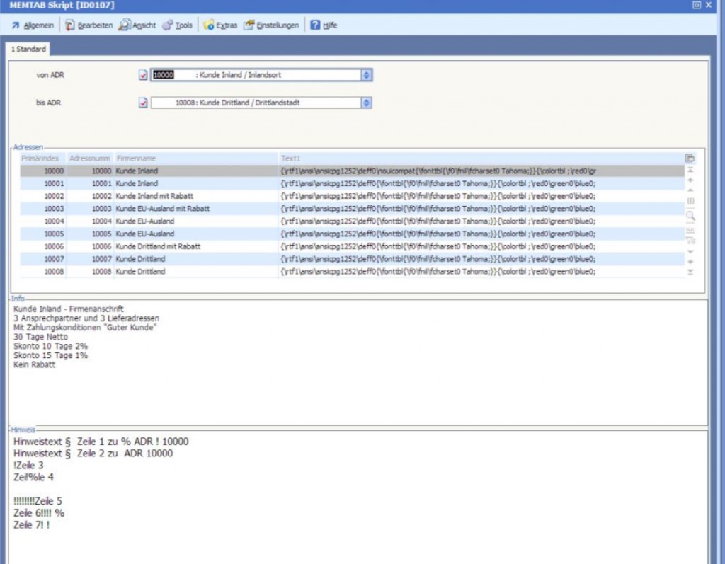This screenshot has width=725, height=564.
Task: Open the Bearbeiten toolbar menu
Action: (x=89, y=25)
